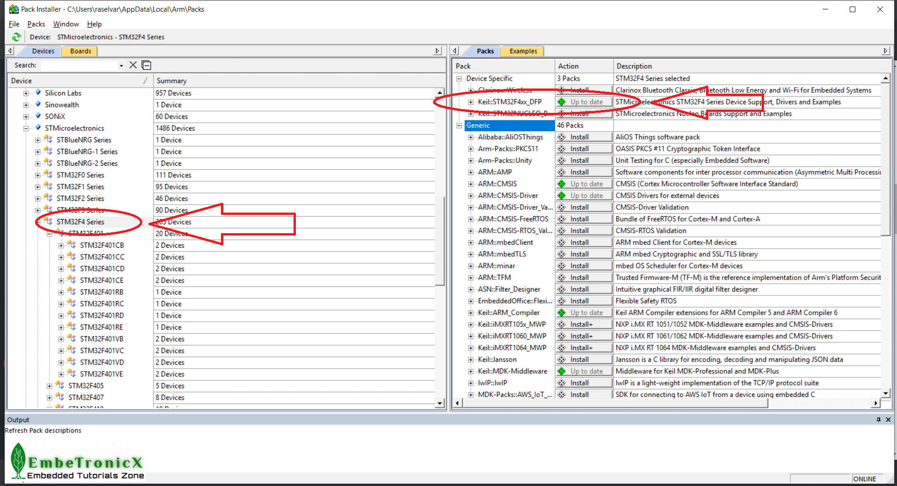This screenshot has width=897, height=486.
Task: Open the File menu
Action: tap(14, 24)
